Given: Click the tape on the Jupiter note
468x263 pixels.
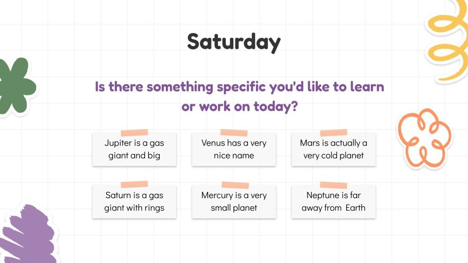Looking at the screenshot, I should 134,133.
